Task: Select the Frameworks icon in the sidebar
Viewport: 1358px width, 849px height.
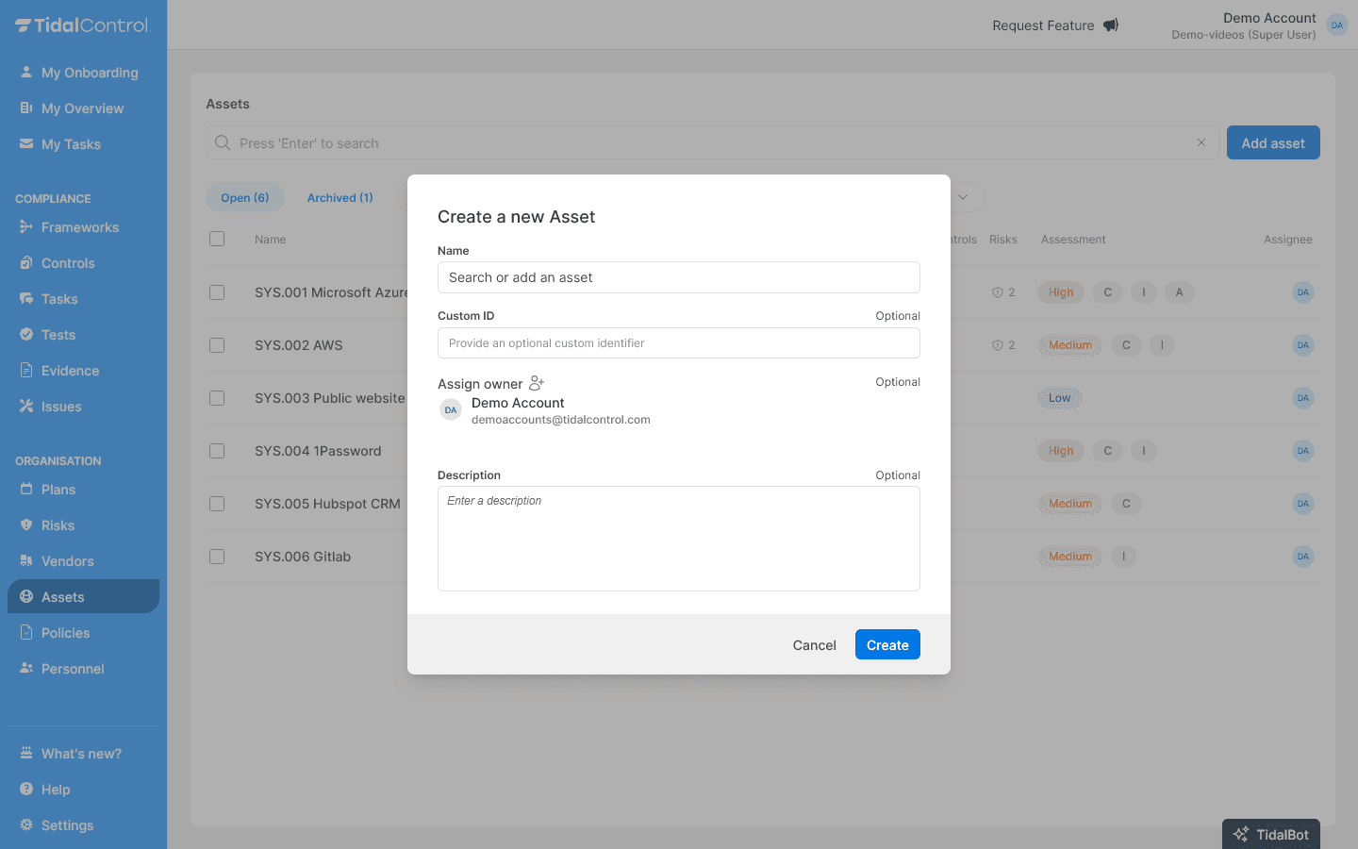Action: tap(24, 226)
